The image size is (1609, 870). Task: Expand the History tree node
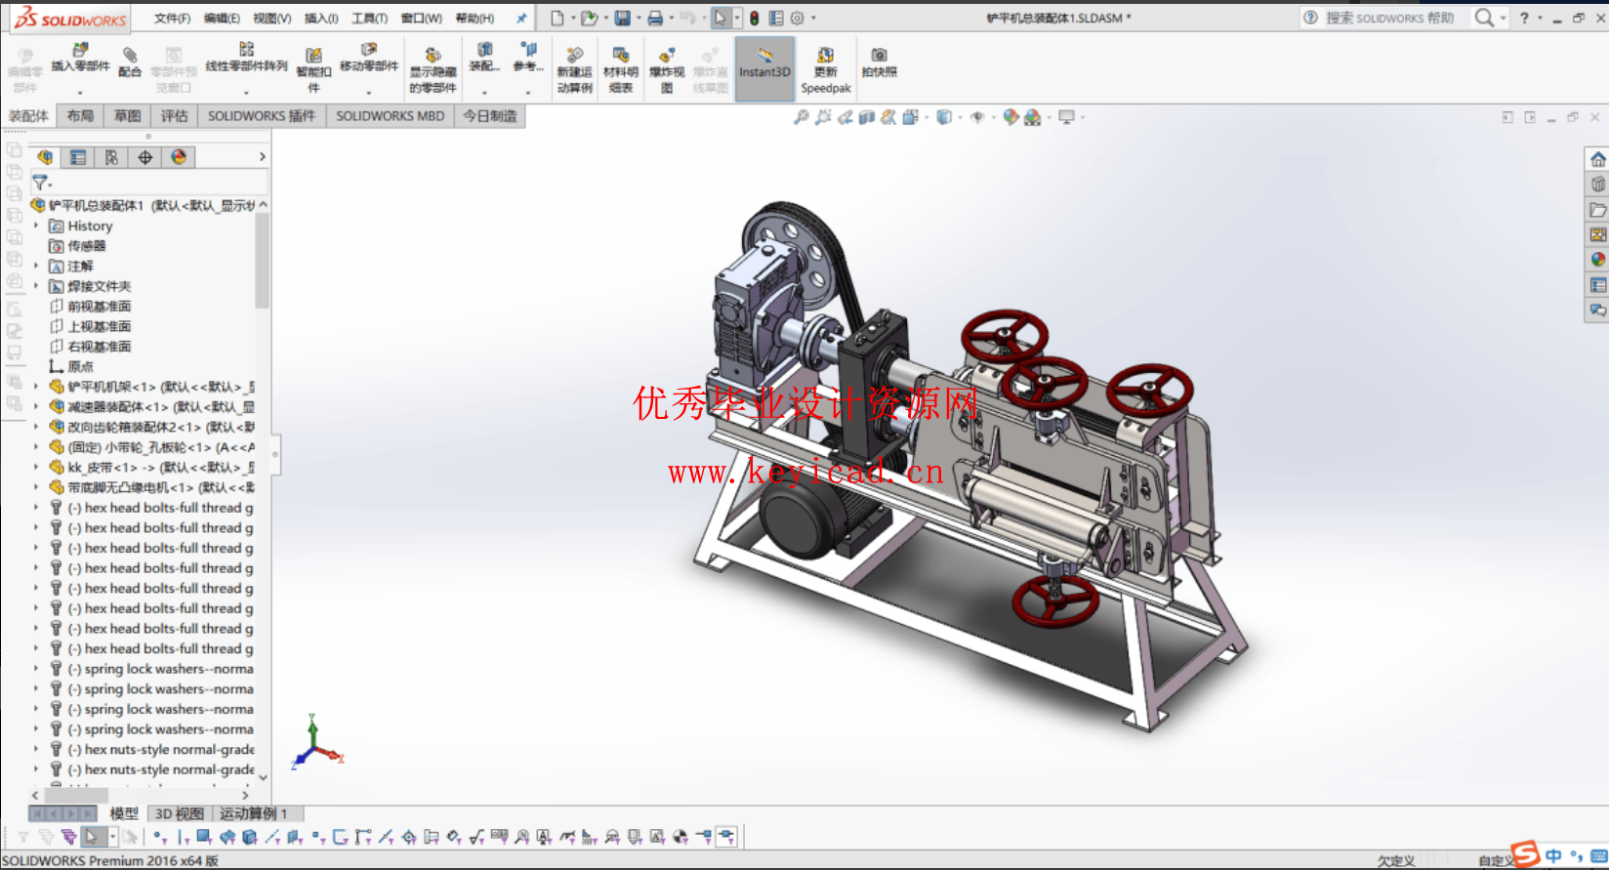pos(37,226)
